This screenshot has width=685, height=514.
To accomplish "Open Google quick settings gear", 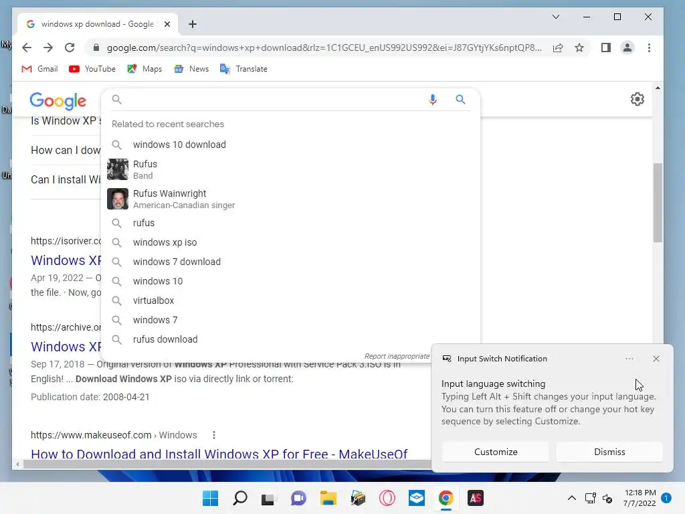I will [638, 99].
